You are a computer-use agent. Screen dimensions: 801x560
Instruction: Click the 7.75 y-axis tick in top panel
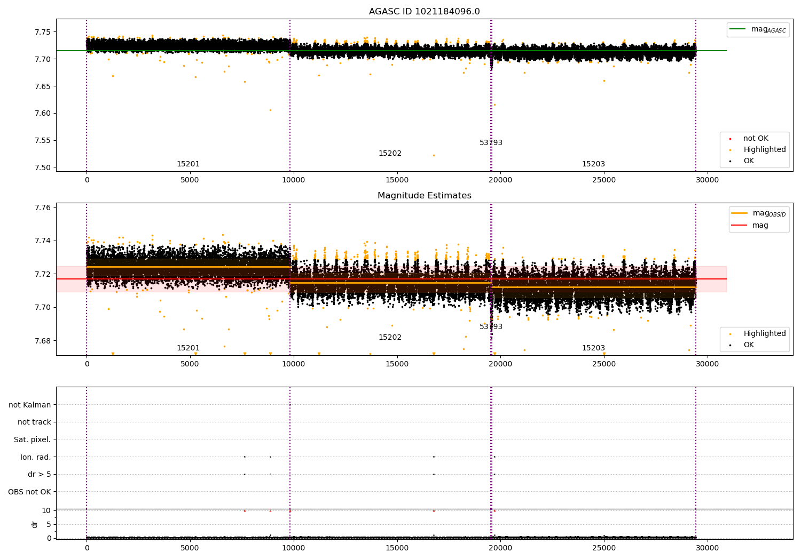[x=43, y=32]
